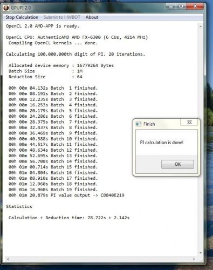The width and height of the screenshot is (213, 270).
Task: Open the Submit to HWBOT menu
Action: point(62,17)
